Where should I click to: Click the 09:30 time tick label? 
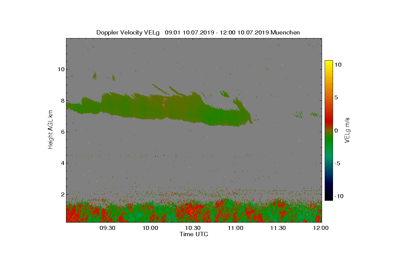107,228
